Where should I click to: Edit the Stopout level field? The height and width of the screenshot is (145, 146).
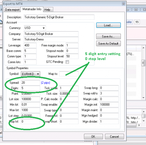[x=72, y=57]
